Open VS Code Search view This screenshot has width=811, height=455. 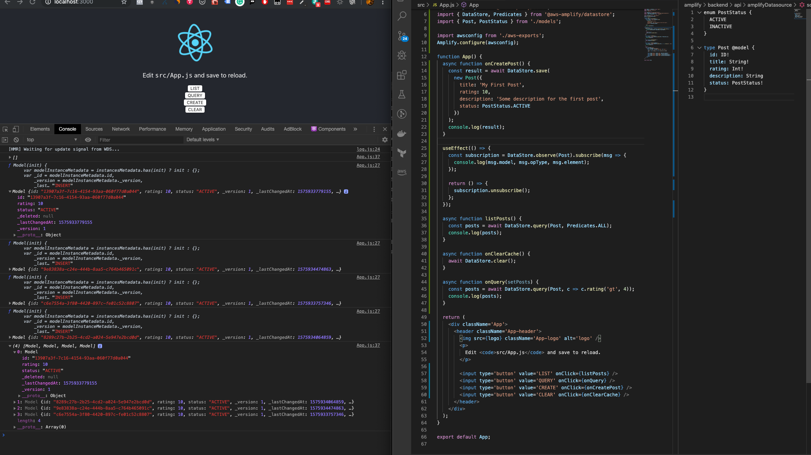click(402, 16)
